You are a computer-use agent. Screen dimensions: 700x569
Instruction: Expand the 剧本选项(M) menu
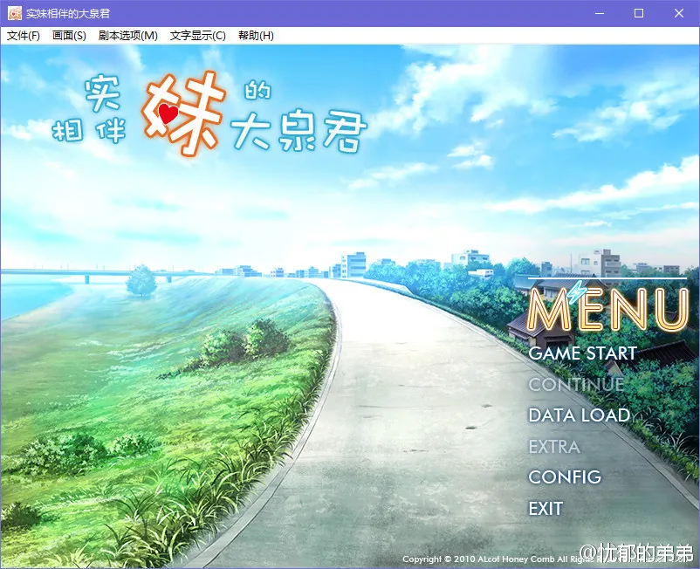tap(128, 36)
